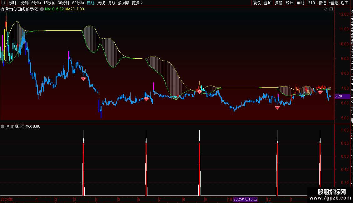Click the 股朋指标网 XG: 0.00 label

tap(23, 126)
